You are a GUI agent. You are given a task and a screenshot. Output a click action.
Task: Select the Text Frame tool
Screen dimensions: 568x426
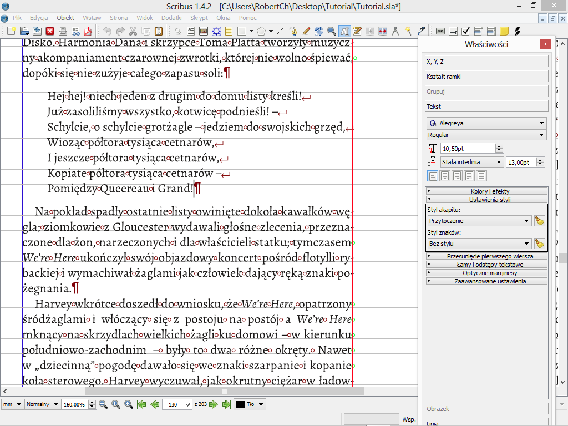click(x=190, y=31)
